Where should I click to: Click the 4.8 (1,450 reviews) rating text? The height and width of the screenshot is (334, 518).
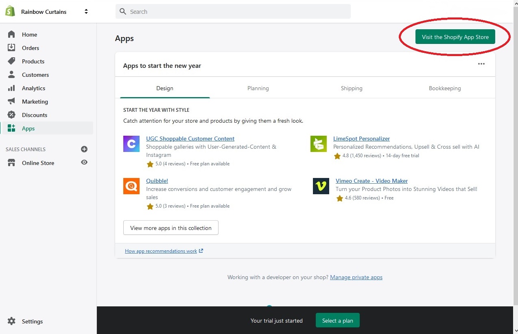click(x=362, y=156)
